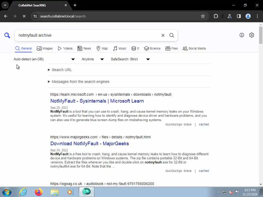This screenshot has width=263, height=197.
Task: Go back with the browser back arrow
Action: (6, 16)
